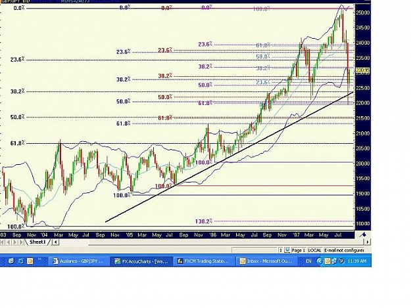Screen dimensions: 411x308
Task: Click the 200.00 price axis label
Action: 363,164
